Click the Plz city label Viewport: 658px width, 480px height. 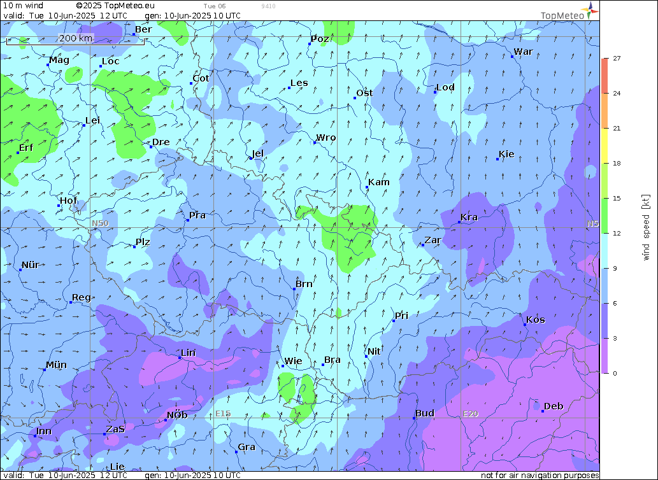(x=143, y=242)
